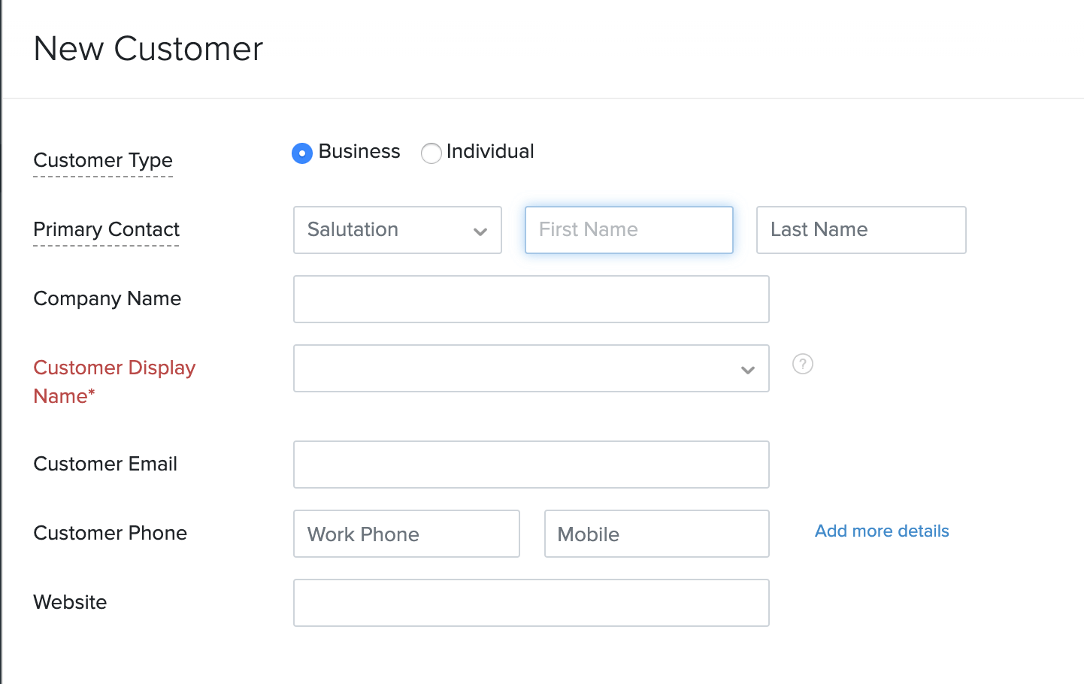Click the Mobile phone field
This screenshot has width=1084, height=684.
click(656, 534)
